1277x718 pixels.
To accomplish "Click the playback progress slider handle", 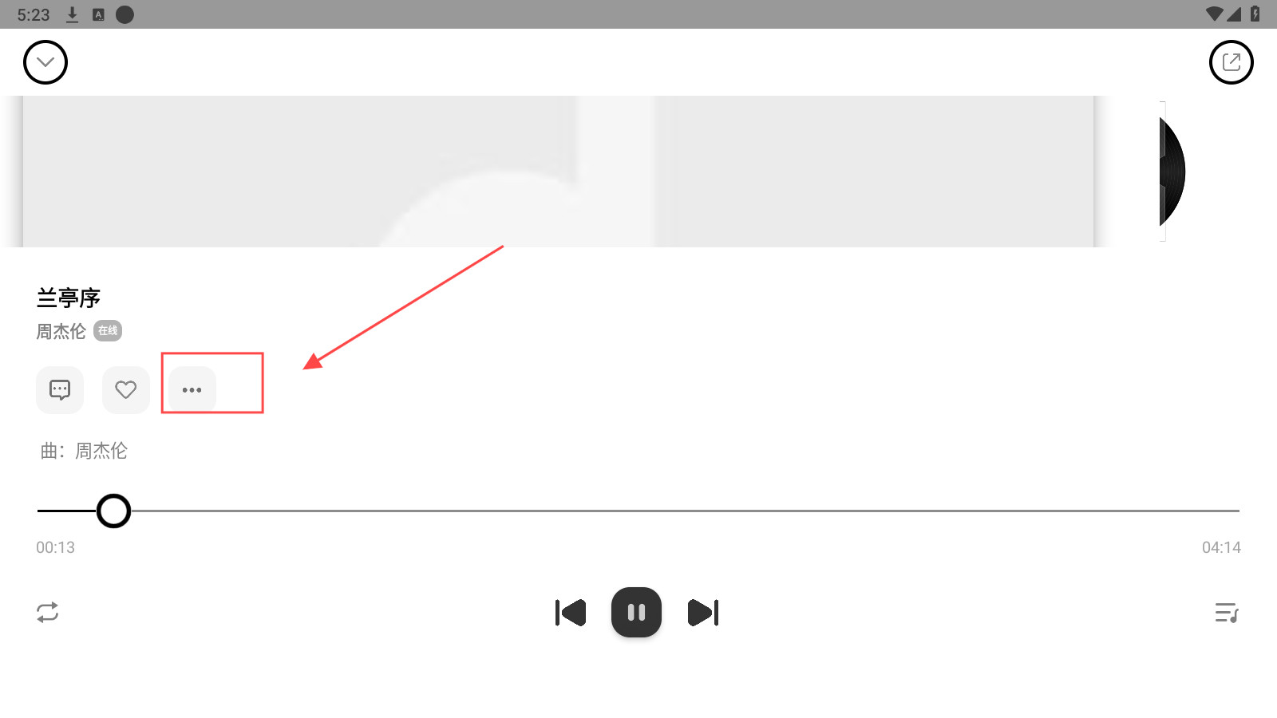I will (113, 511).
